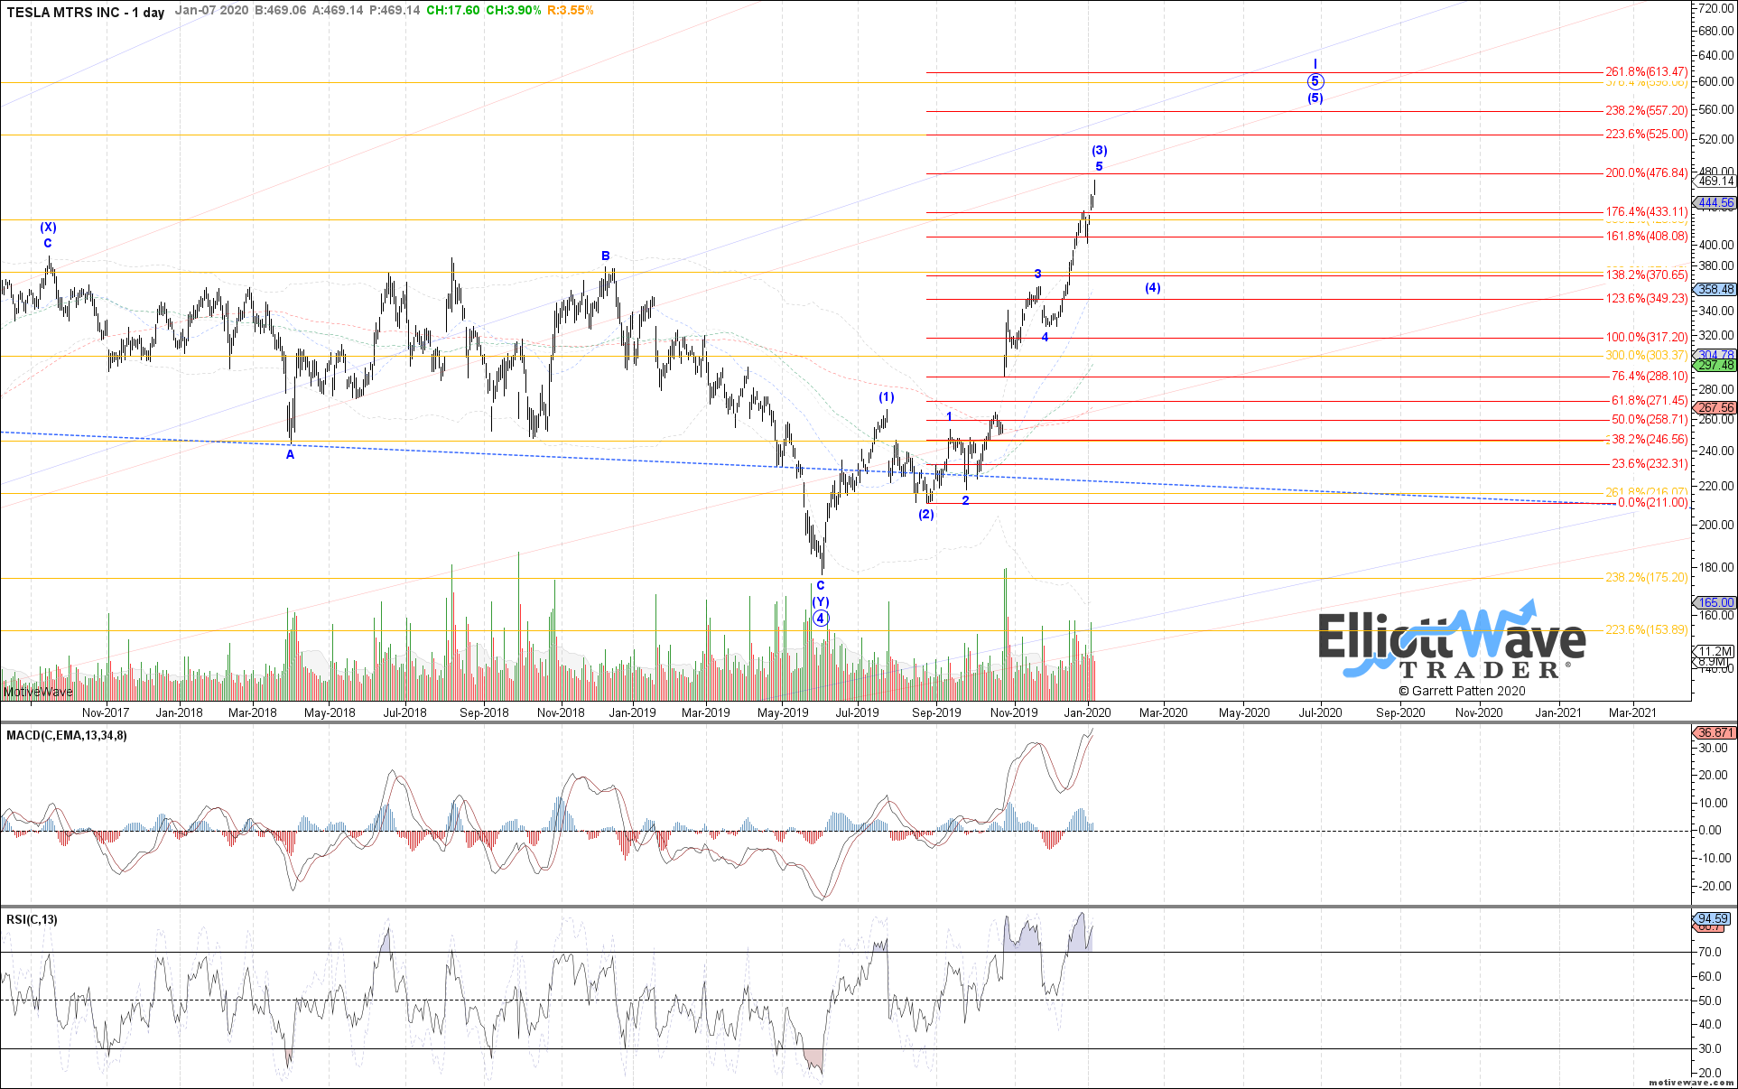1738x1089 pixels.
Task: Select the 200.0%(476.84) Fibonacci label
Action: 1646,173
